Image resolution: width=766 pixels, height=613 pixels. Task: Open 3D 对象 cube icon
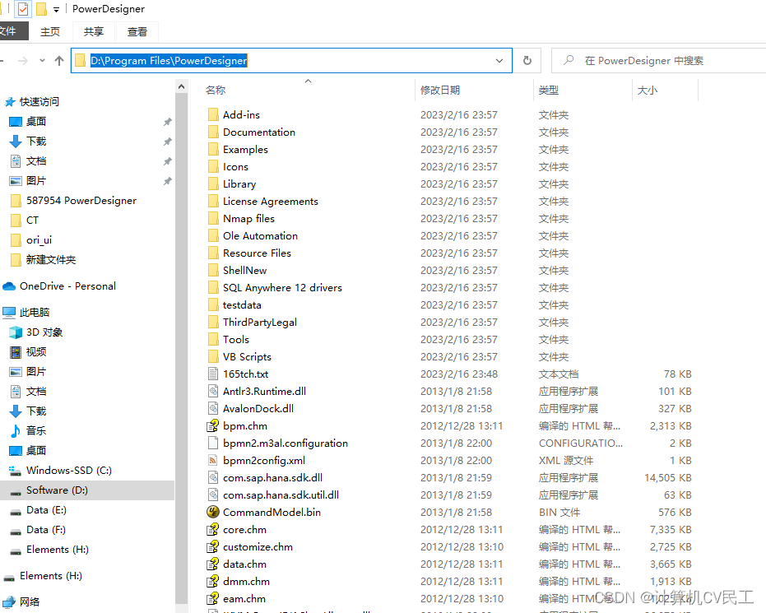(x=16, y=332)
